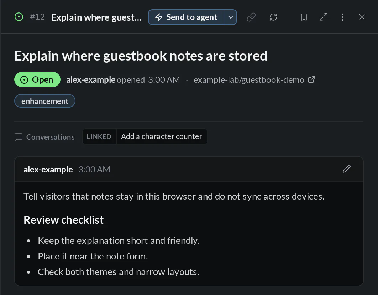The height and width of the screenshot is (295, 378).
Task: Open the Conversations section
Action: click(44, 137)
